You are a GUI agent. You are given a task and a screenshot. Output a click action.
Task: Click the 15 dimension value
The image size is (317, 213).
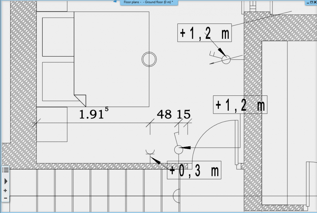[x=183, y=114]
